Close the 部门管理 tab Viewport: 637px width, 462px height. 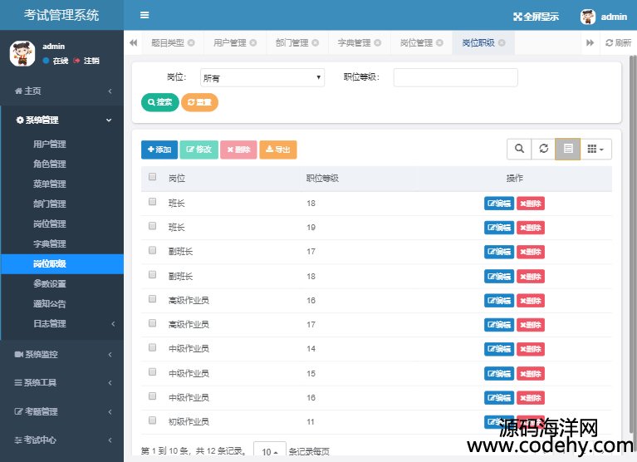click(316, 42)
